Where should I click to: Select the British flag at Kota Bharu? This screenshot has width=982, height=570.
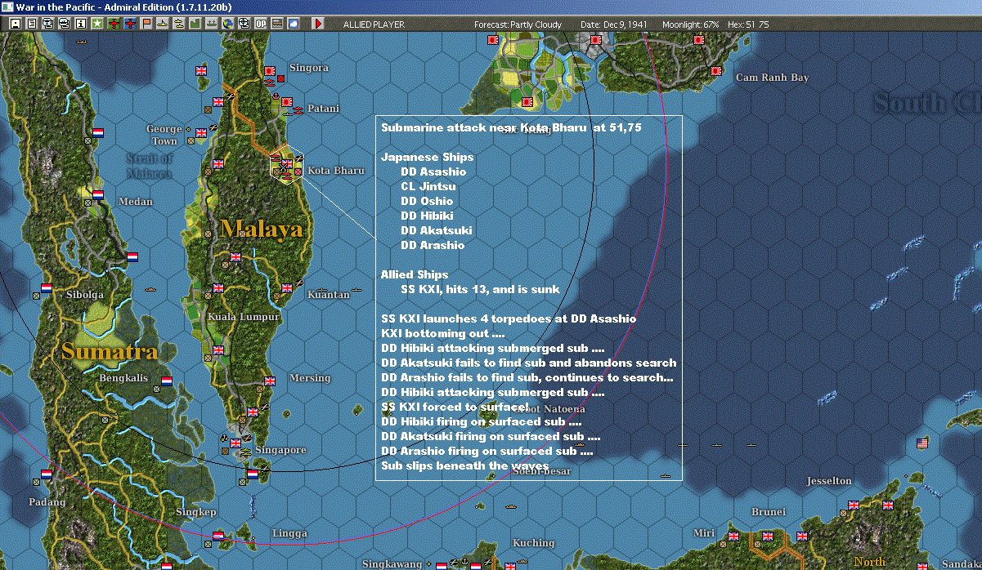[x=286, y=163]
